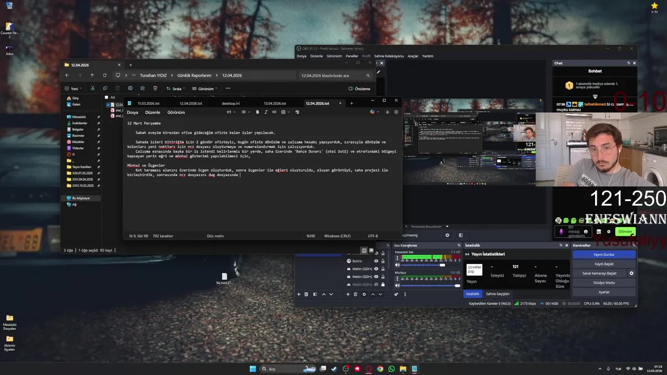The image size is (667, 375).
Task: Click Yayını Durdur in OBS
Action: [604, 255]
